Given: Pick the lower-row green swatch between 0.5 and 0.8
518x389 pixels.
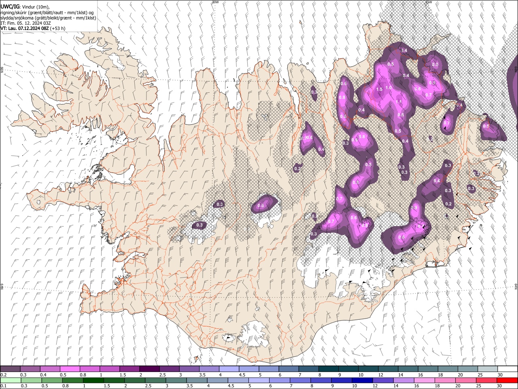Looking at the screenshot, I should tap(50, 380).
